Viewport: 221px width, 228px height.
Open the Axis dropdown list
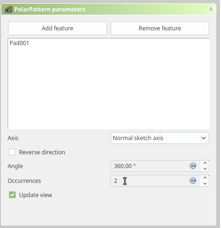point(160,138)
